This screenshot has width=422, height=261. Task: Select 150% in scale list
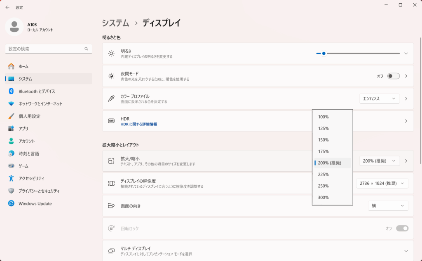click(x=333, y=140)
